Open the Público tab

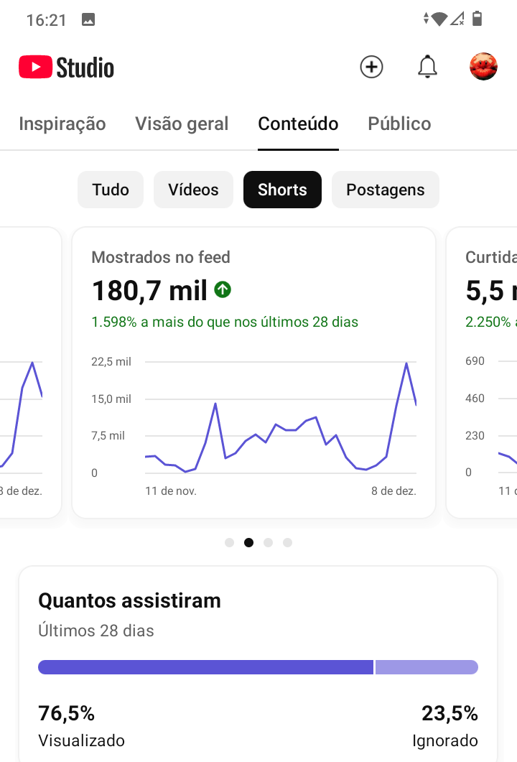click(399, 124)
